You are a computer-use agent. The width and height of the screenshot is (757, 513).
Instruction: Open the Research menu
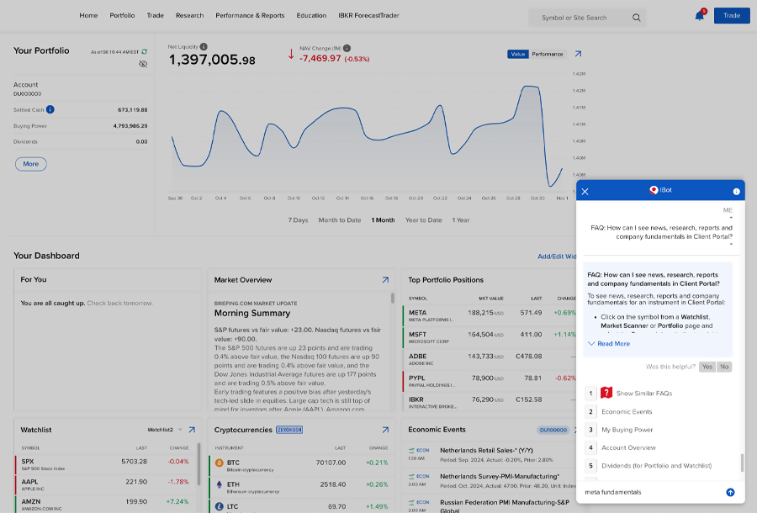(189, 15)
